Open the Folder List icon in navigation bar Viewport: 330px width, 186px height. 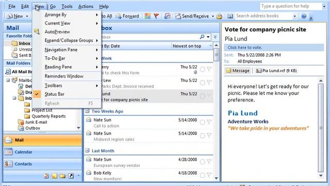point(62,176)
